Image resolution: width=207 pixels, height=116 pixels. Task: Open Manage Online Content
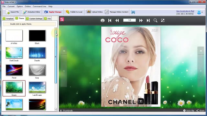pos(116,12)
